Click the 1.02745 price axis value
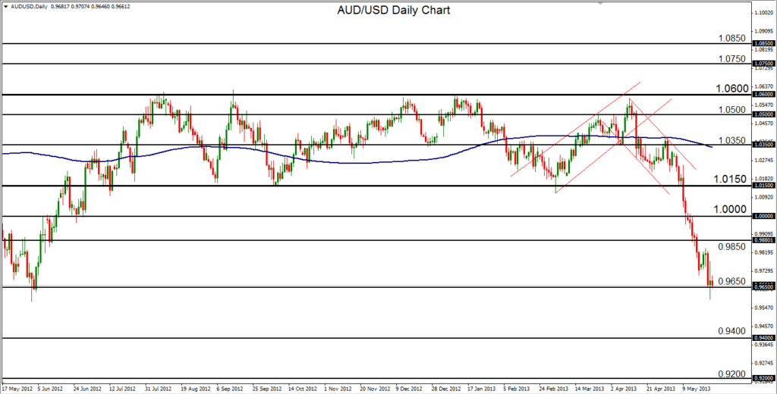777x394 pixels. [763, 161]
